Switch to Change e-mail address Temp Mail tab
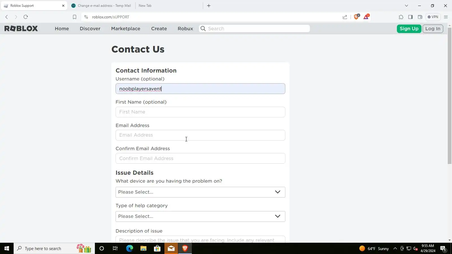 tap(101, 6)
